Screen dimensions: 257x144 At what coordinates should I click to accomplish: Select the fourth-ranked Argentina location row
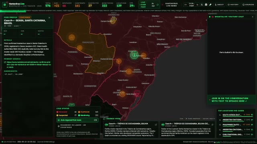236,130
